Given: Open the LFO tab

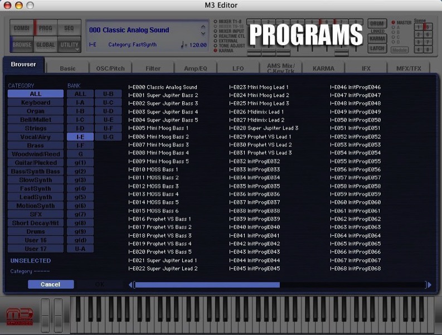Looking at the screenshot, I should click(x=238, y=68).
